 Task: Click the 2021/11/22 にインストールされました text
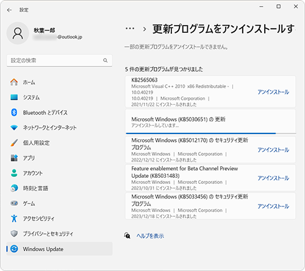164,105
